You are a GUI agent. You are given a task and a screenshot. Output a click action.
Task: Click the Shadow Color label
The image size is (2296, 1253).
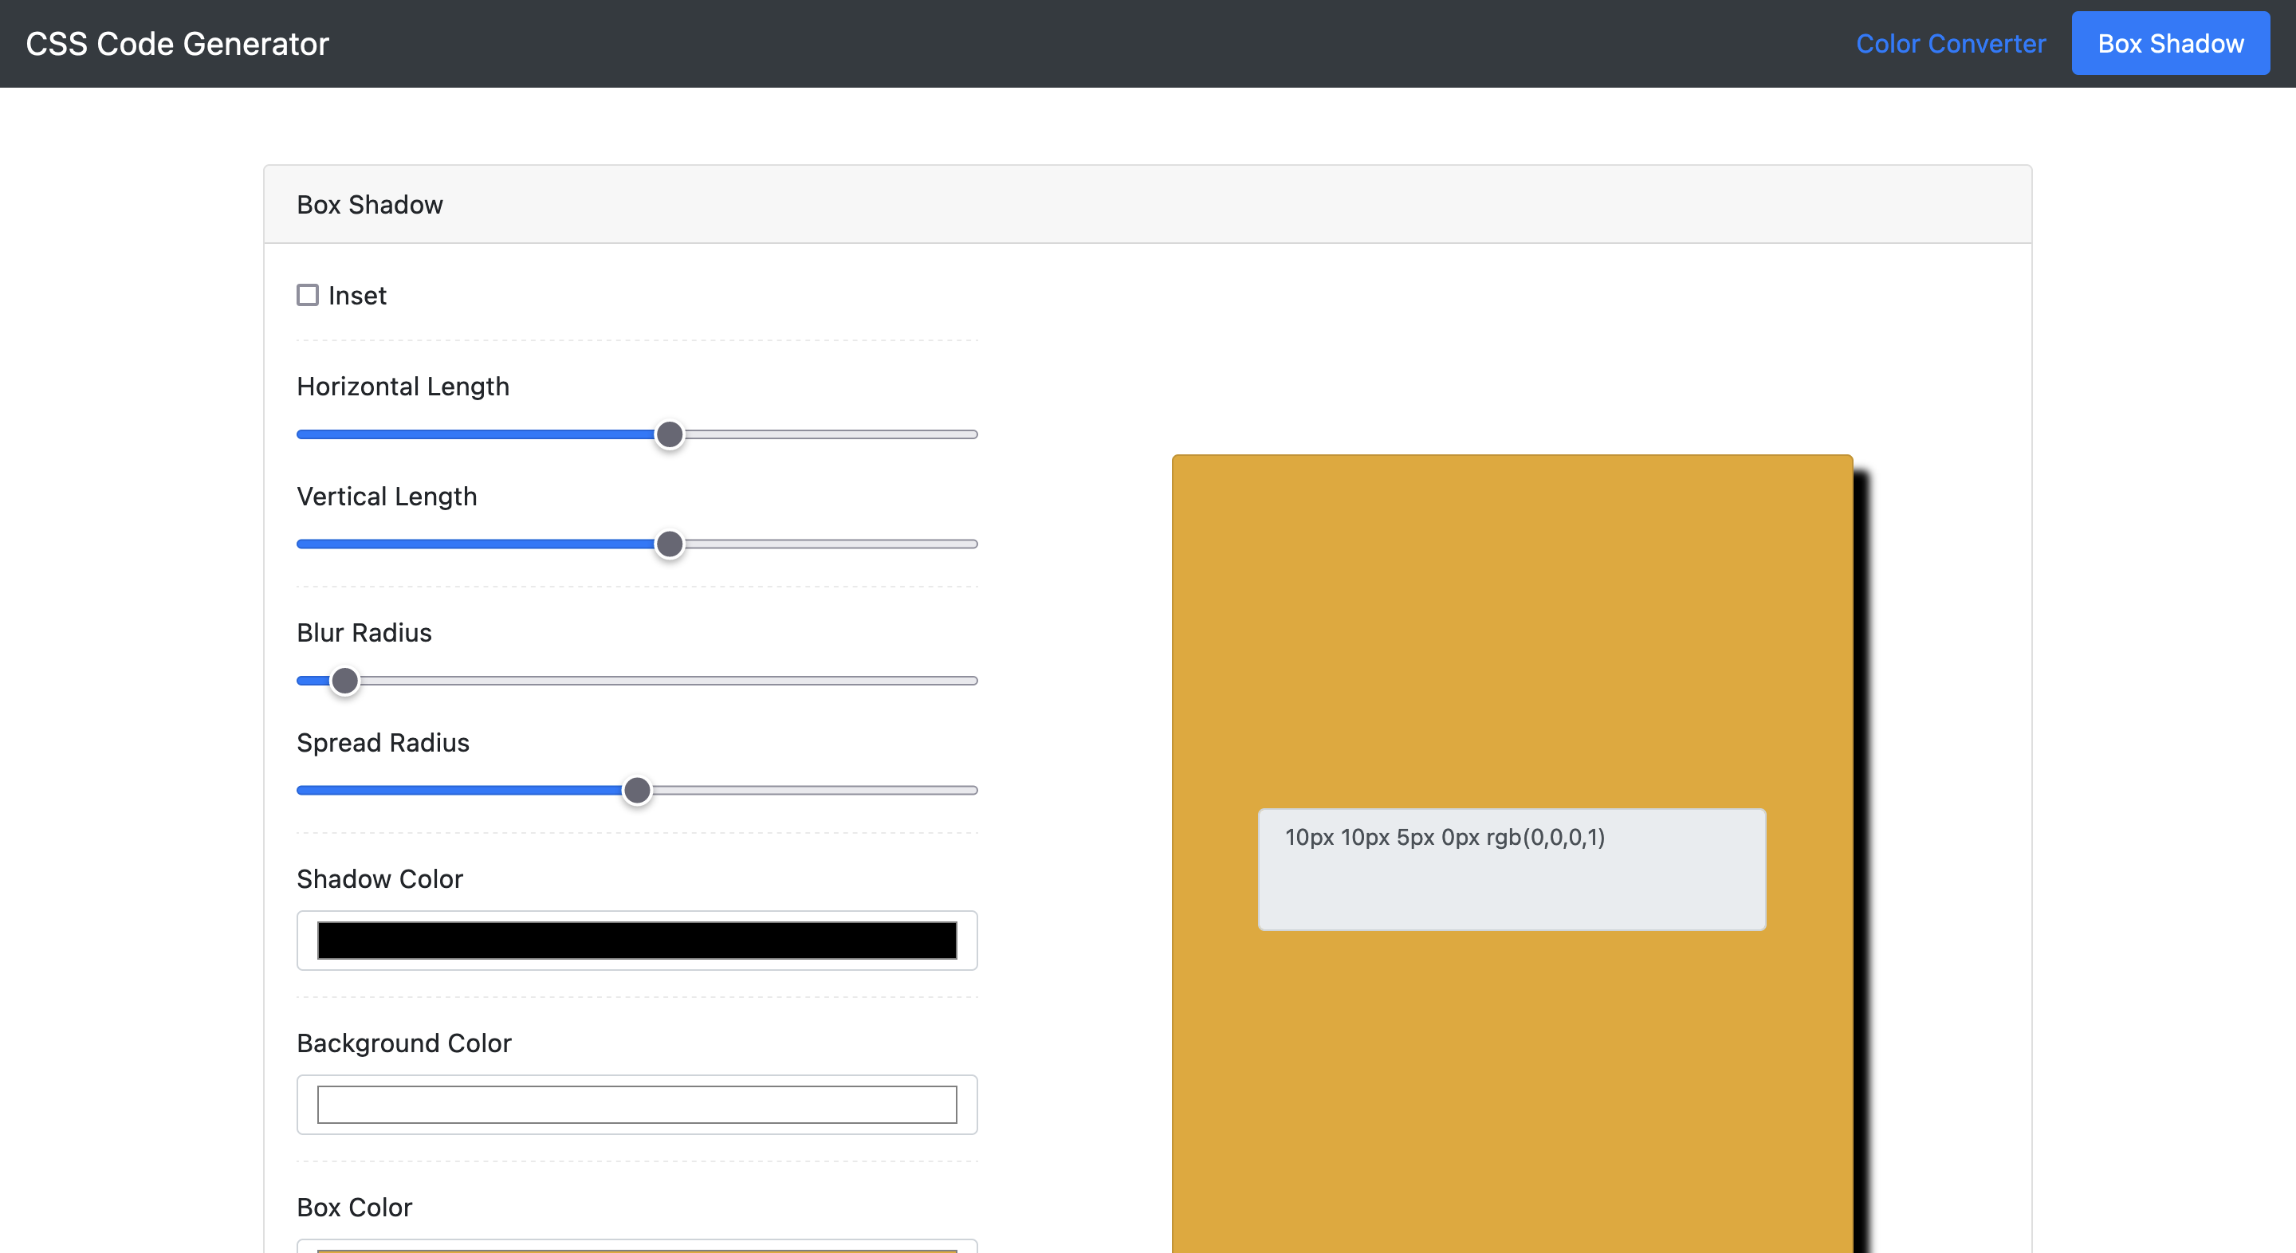[x=379, y=878]
